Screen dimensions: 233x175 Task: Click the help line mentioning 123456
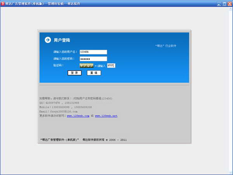(76, 99)
